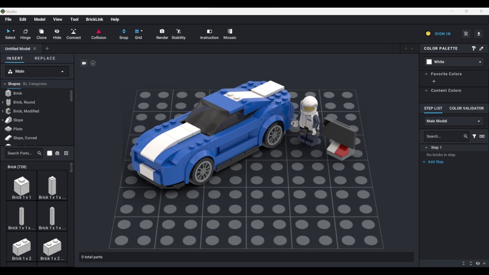Image resolution: width=489 pixels, height=275 pixels.
Task: Open the Render tool
Action: (162, 34)
